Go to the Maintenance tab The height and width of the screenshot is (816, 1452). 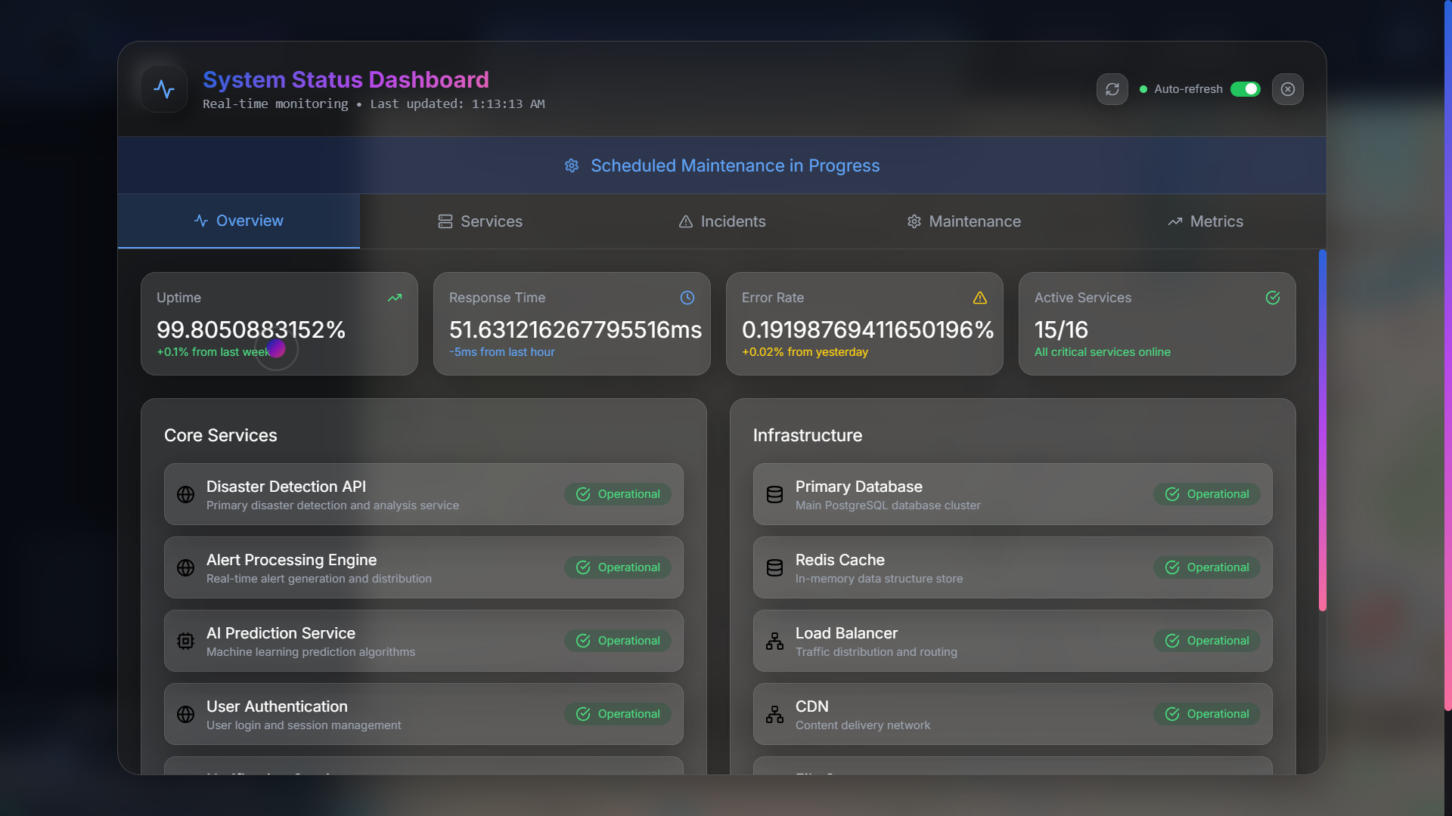click(964, 221)
